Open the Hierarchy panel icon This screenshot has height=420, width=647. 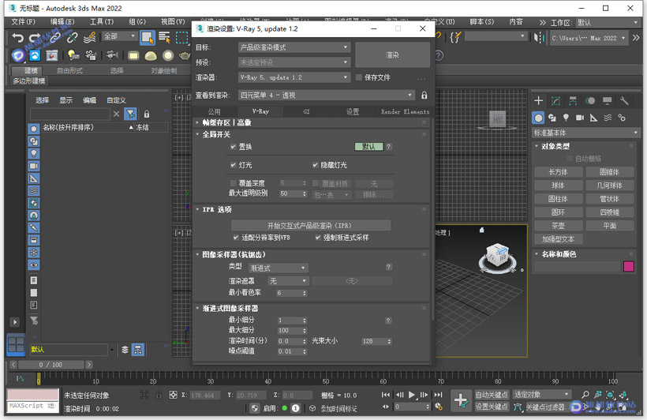coord(573,101)
